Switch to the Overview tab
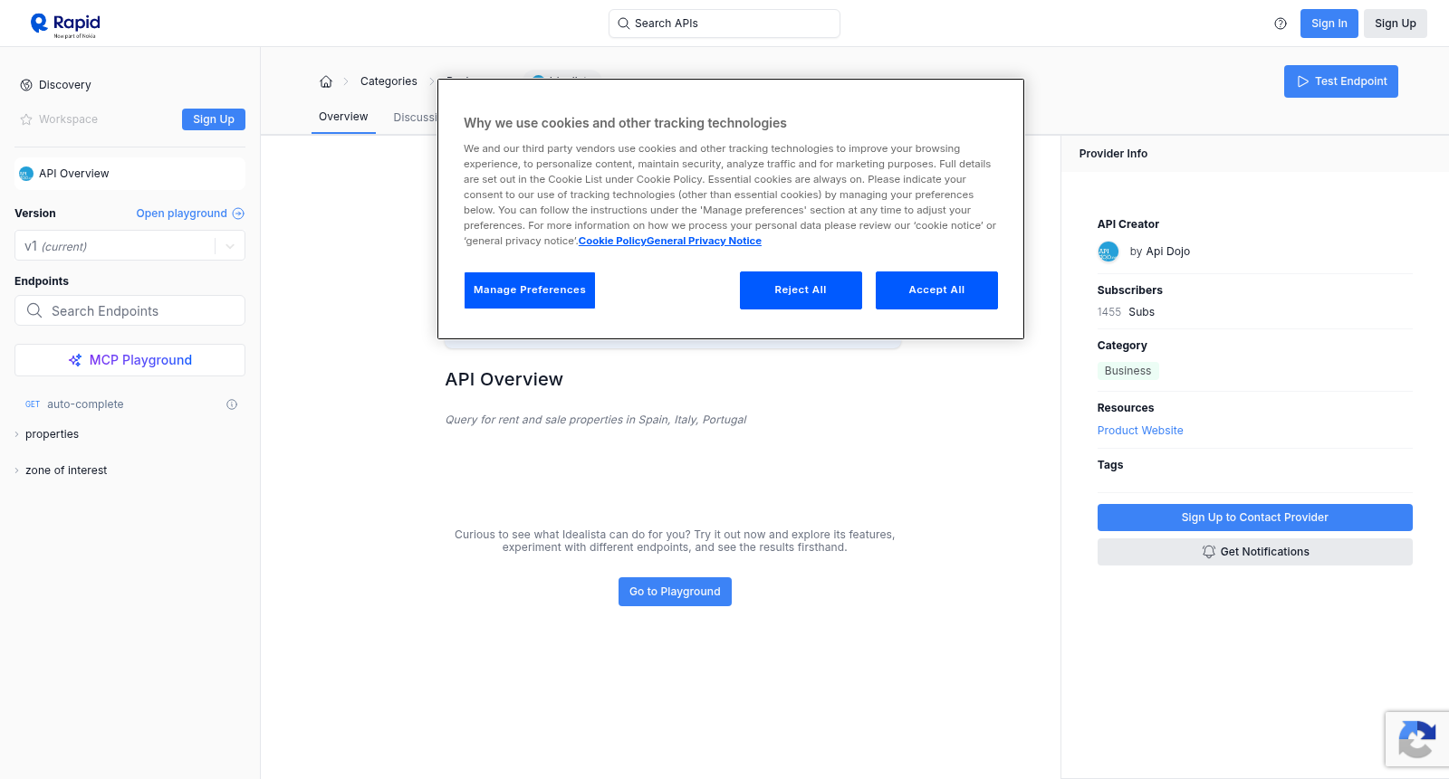Viewport: 1449px width, 779px height. [343, 117]
